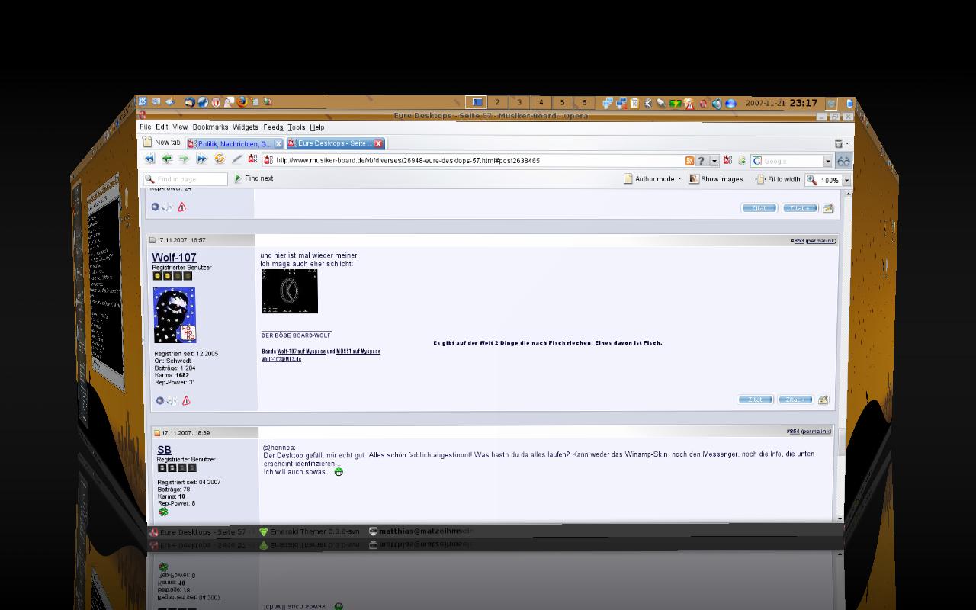Open the Bookmarks menu
The width and height of the screenshot is (976, 610).
click(210, 127)
